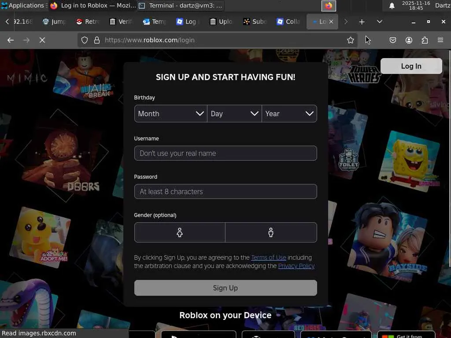Focus the Password input field
Screen dimensions: 451x338
[x=225, y=191]
